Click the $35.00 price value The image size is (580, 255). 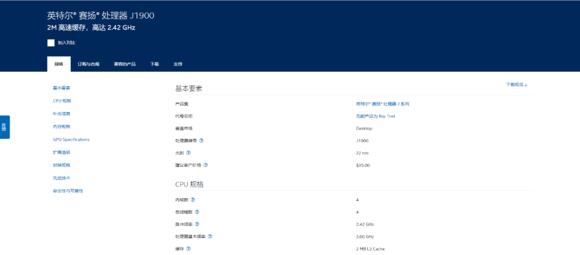tap(363, 166)
